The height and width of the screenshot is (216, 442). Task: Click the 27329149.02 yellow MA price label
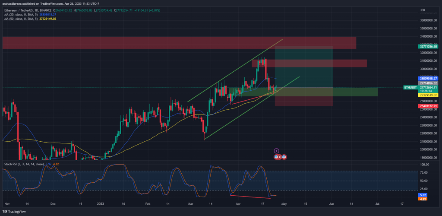coord(428,95)
